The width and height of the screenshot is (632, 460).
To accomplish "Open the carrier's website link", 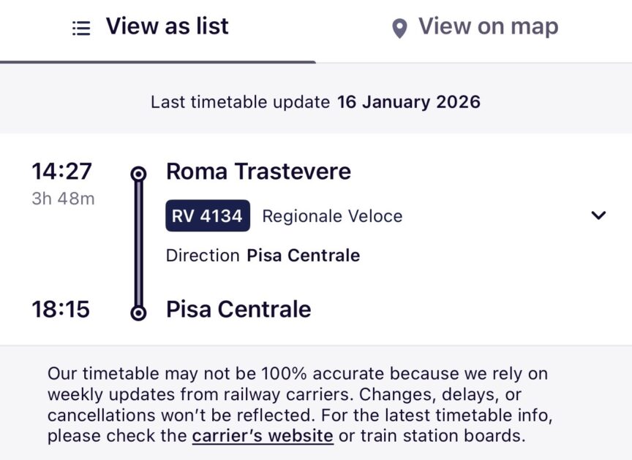I will (x=263, y=437).
